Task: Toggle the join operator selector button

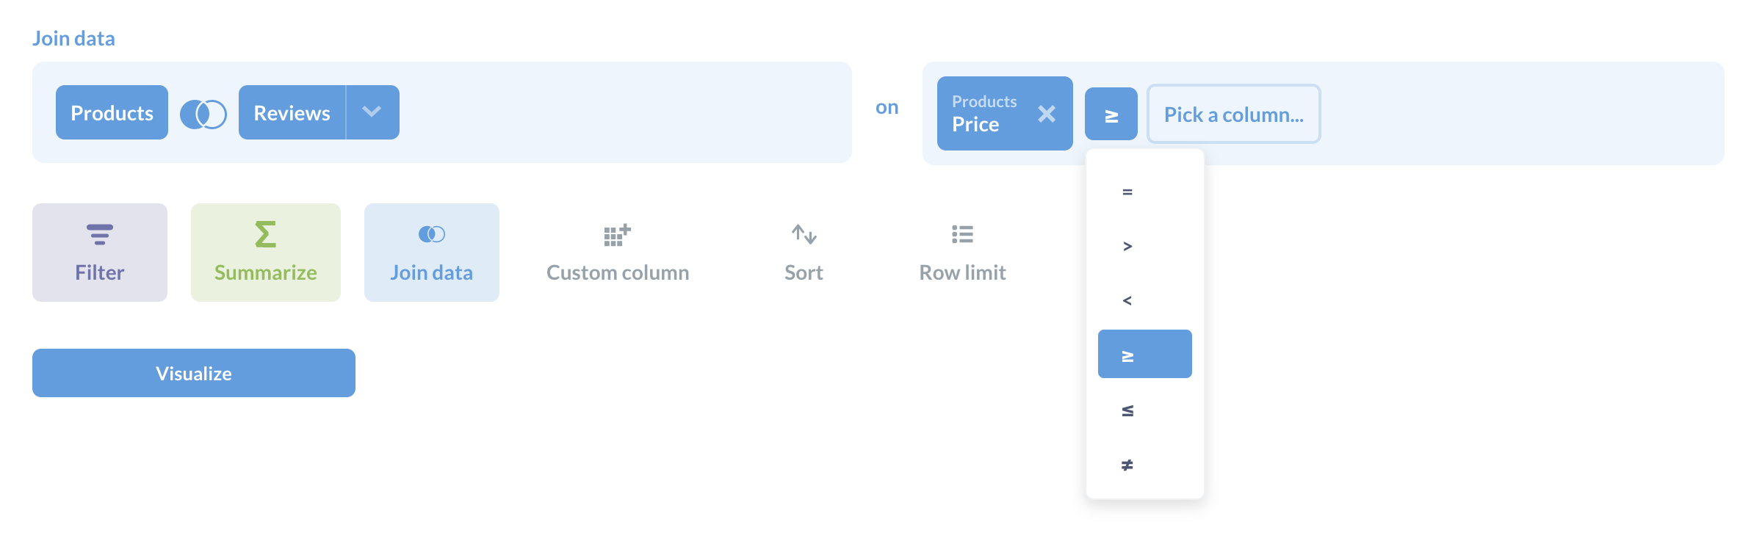Action: (x=1111, y=115)
